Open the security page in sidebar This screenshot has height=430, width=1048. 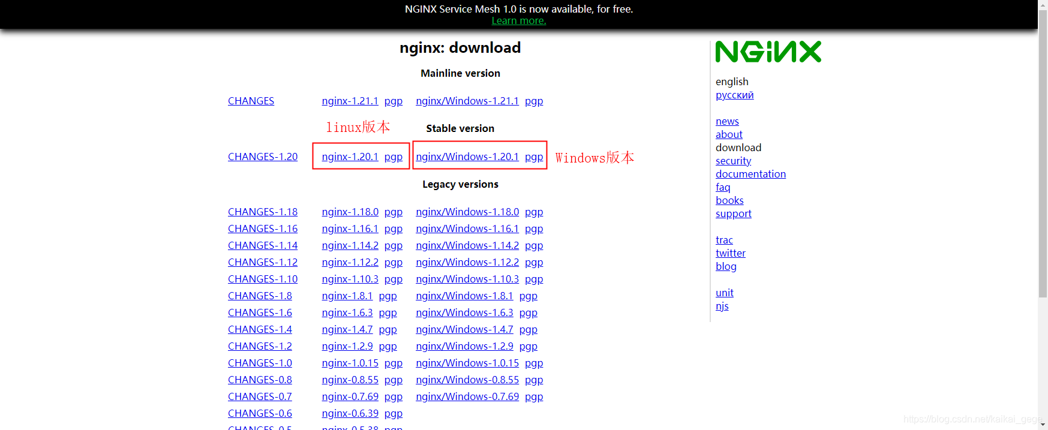[x=733, y=161]
